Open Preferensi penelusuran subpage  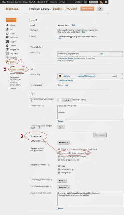pos(15,84)
